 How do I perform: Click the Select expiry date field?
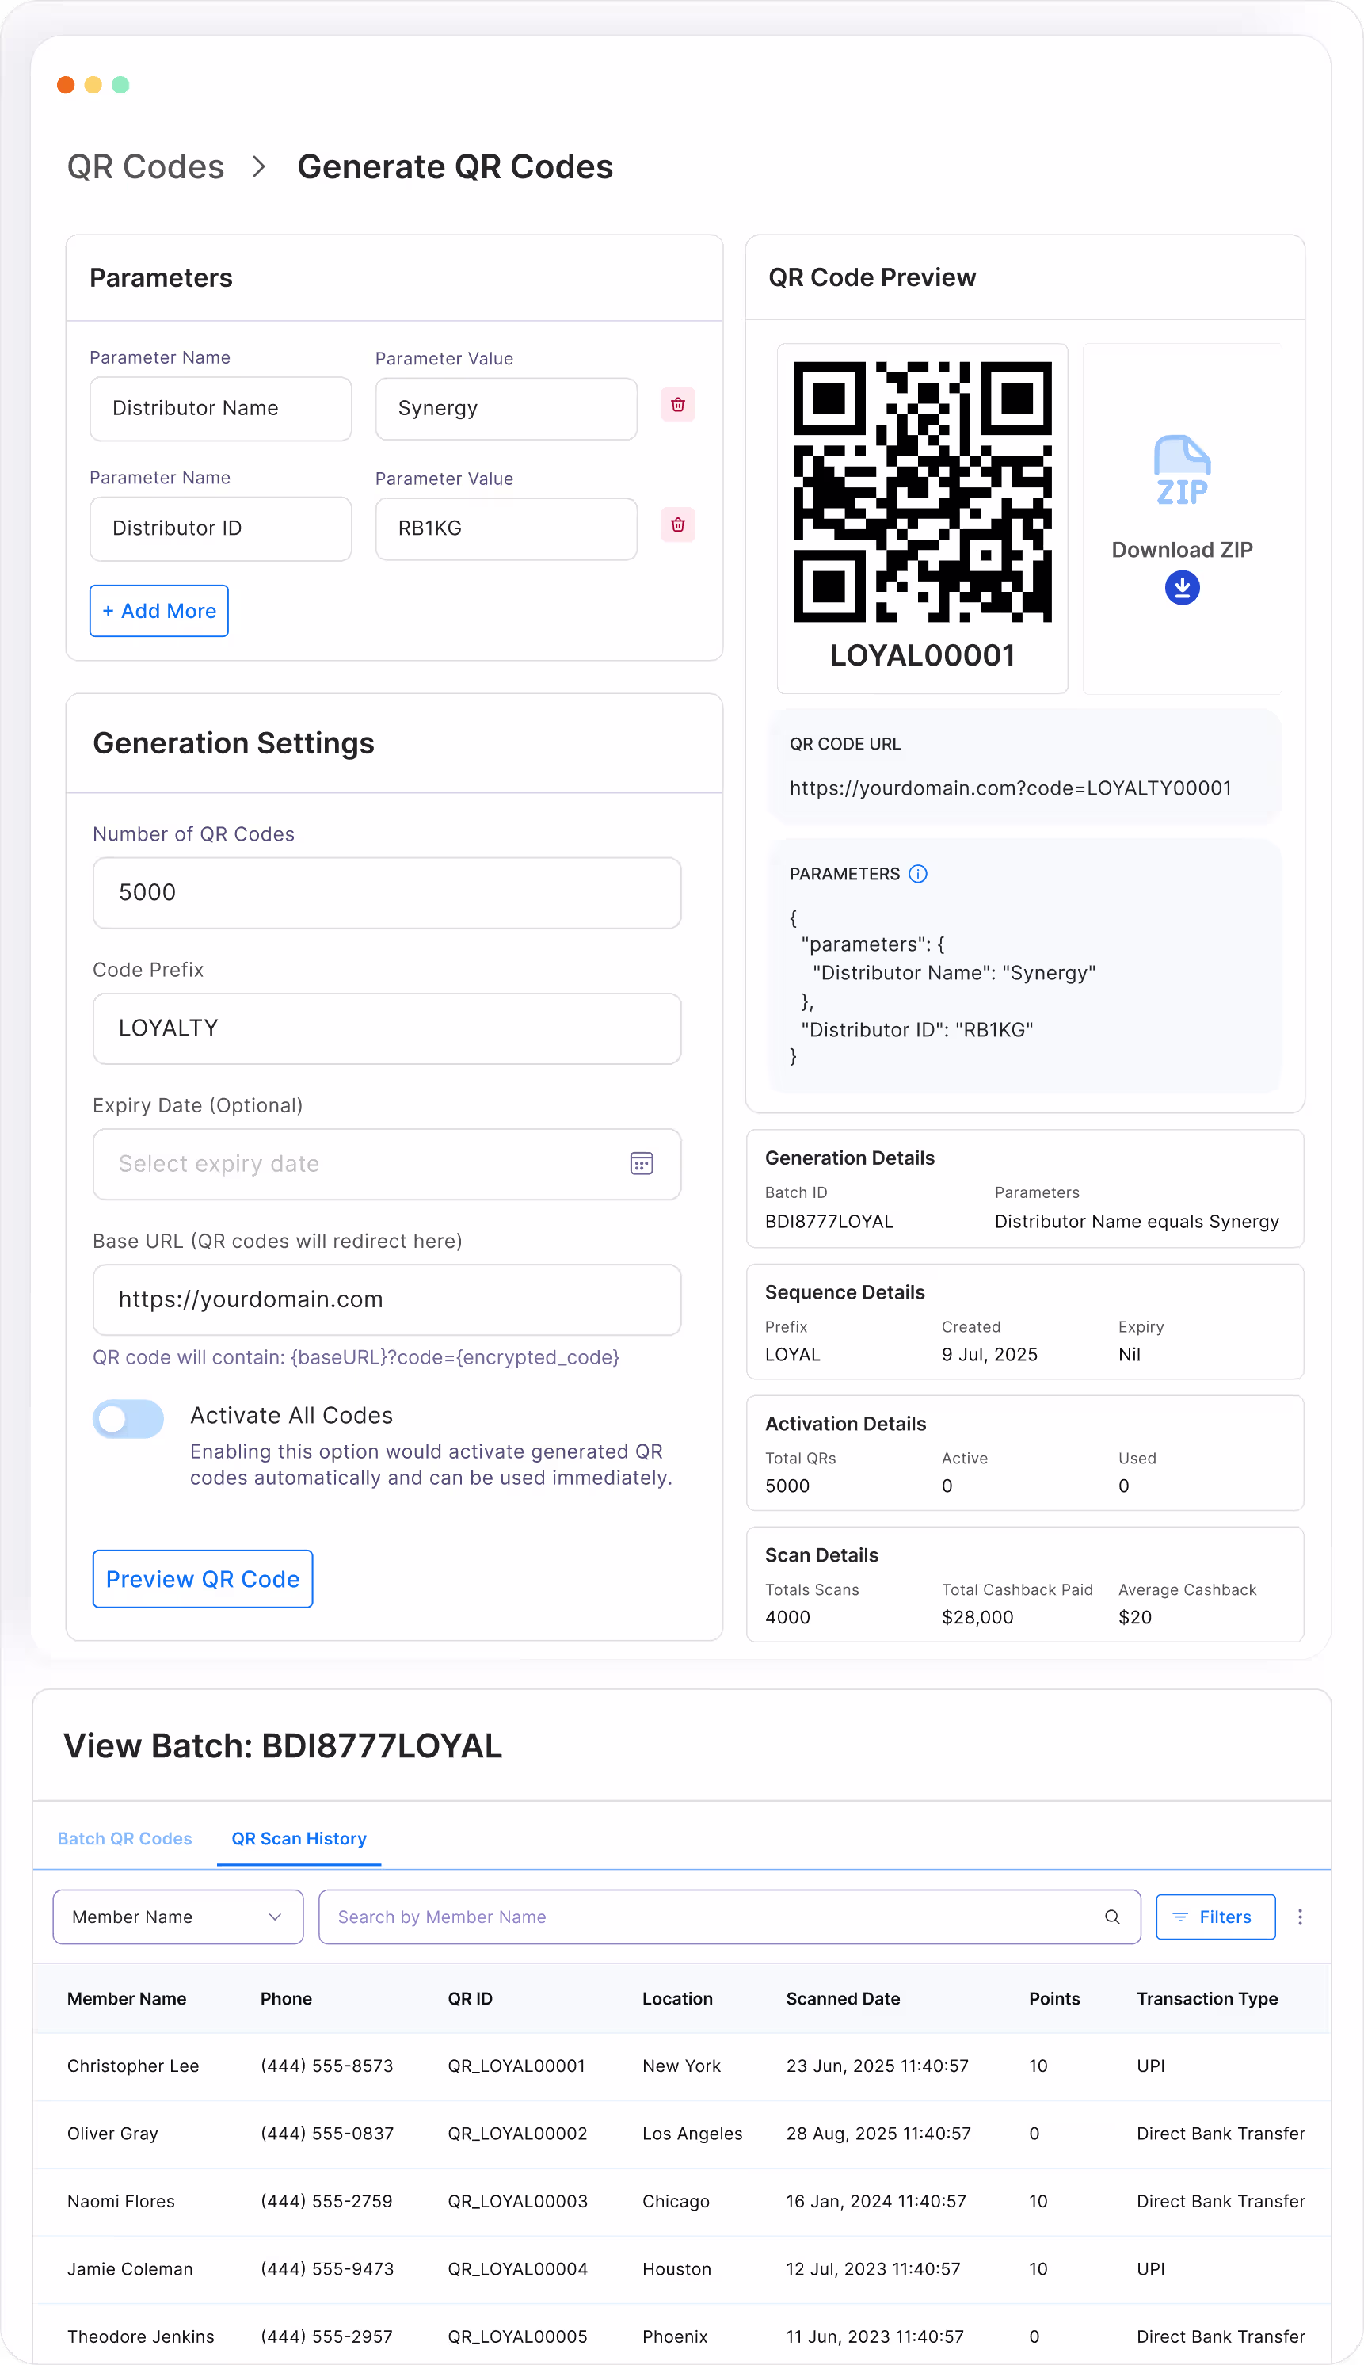[387, 1164]
